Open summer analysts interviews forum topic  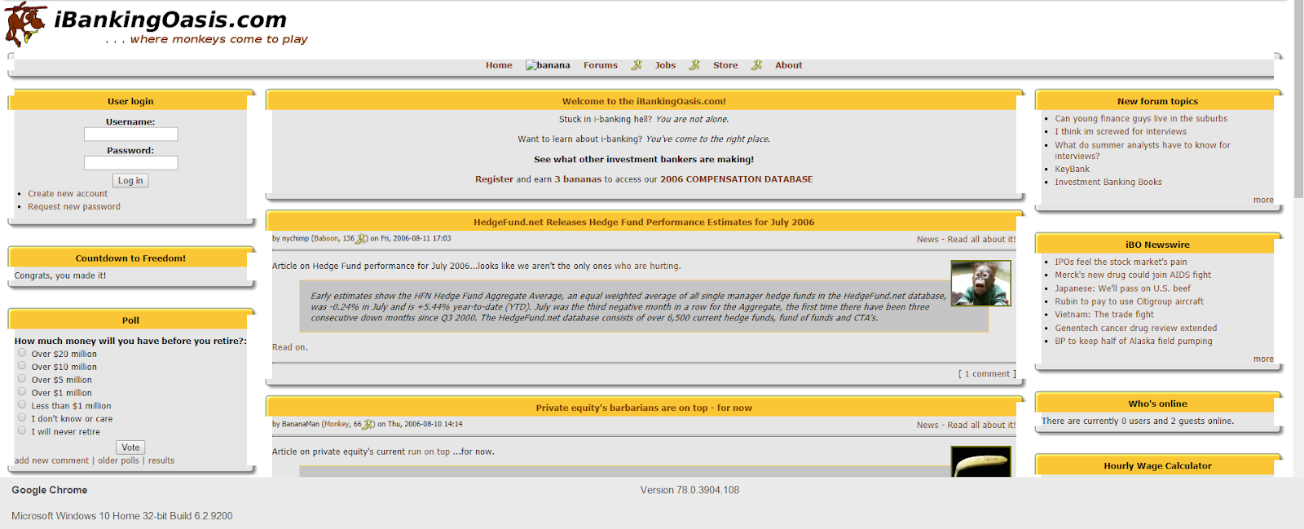(x=1143, y=151)
